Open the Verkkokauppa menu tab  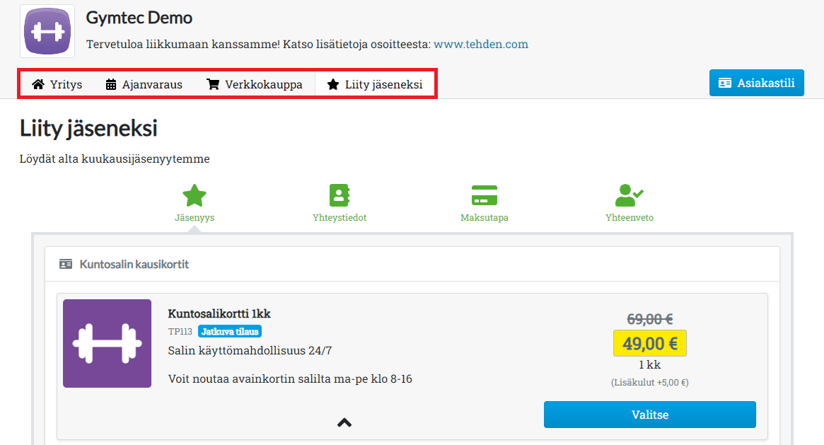(255, 85)
